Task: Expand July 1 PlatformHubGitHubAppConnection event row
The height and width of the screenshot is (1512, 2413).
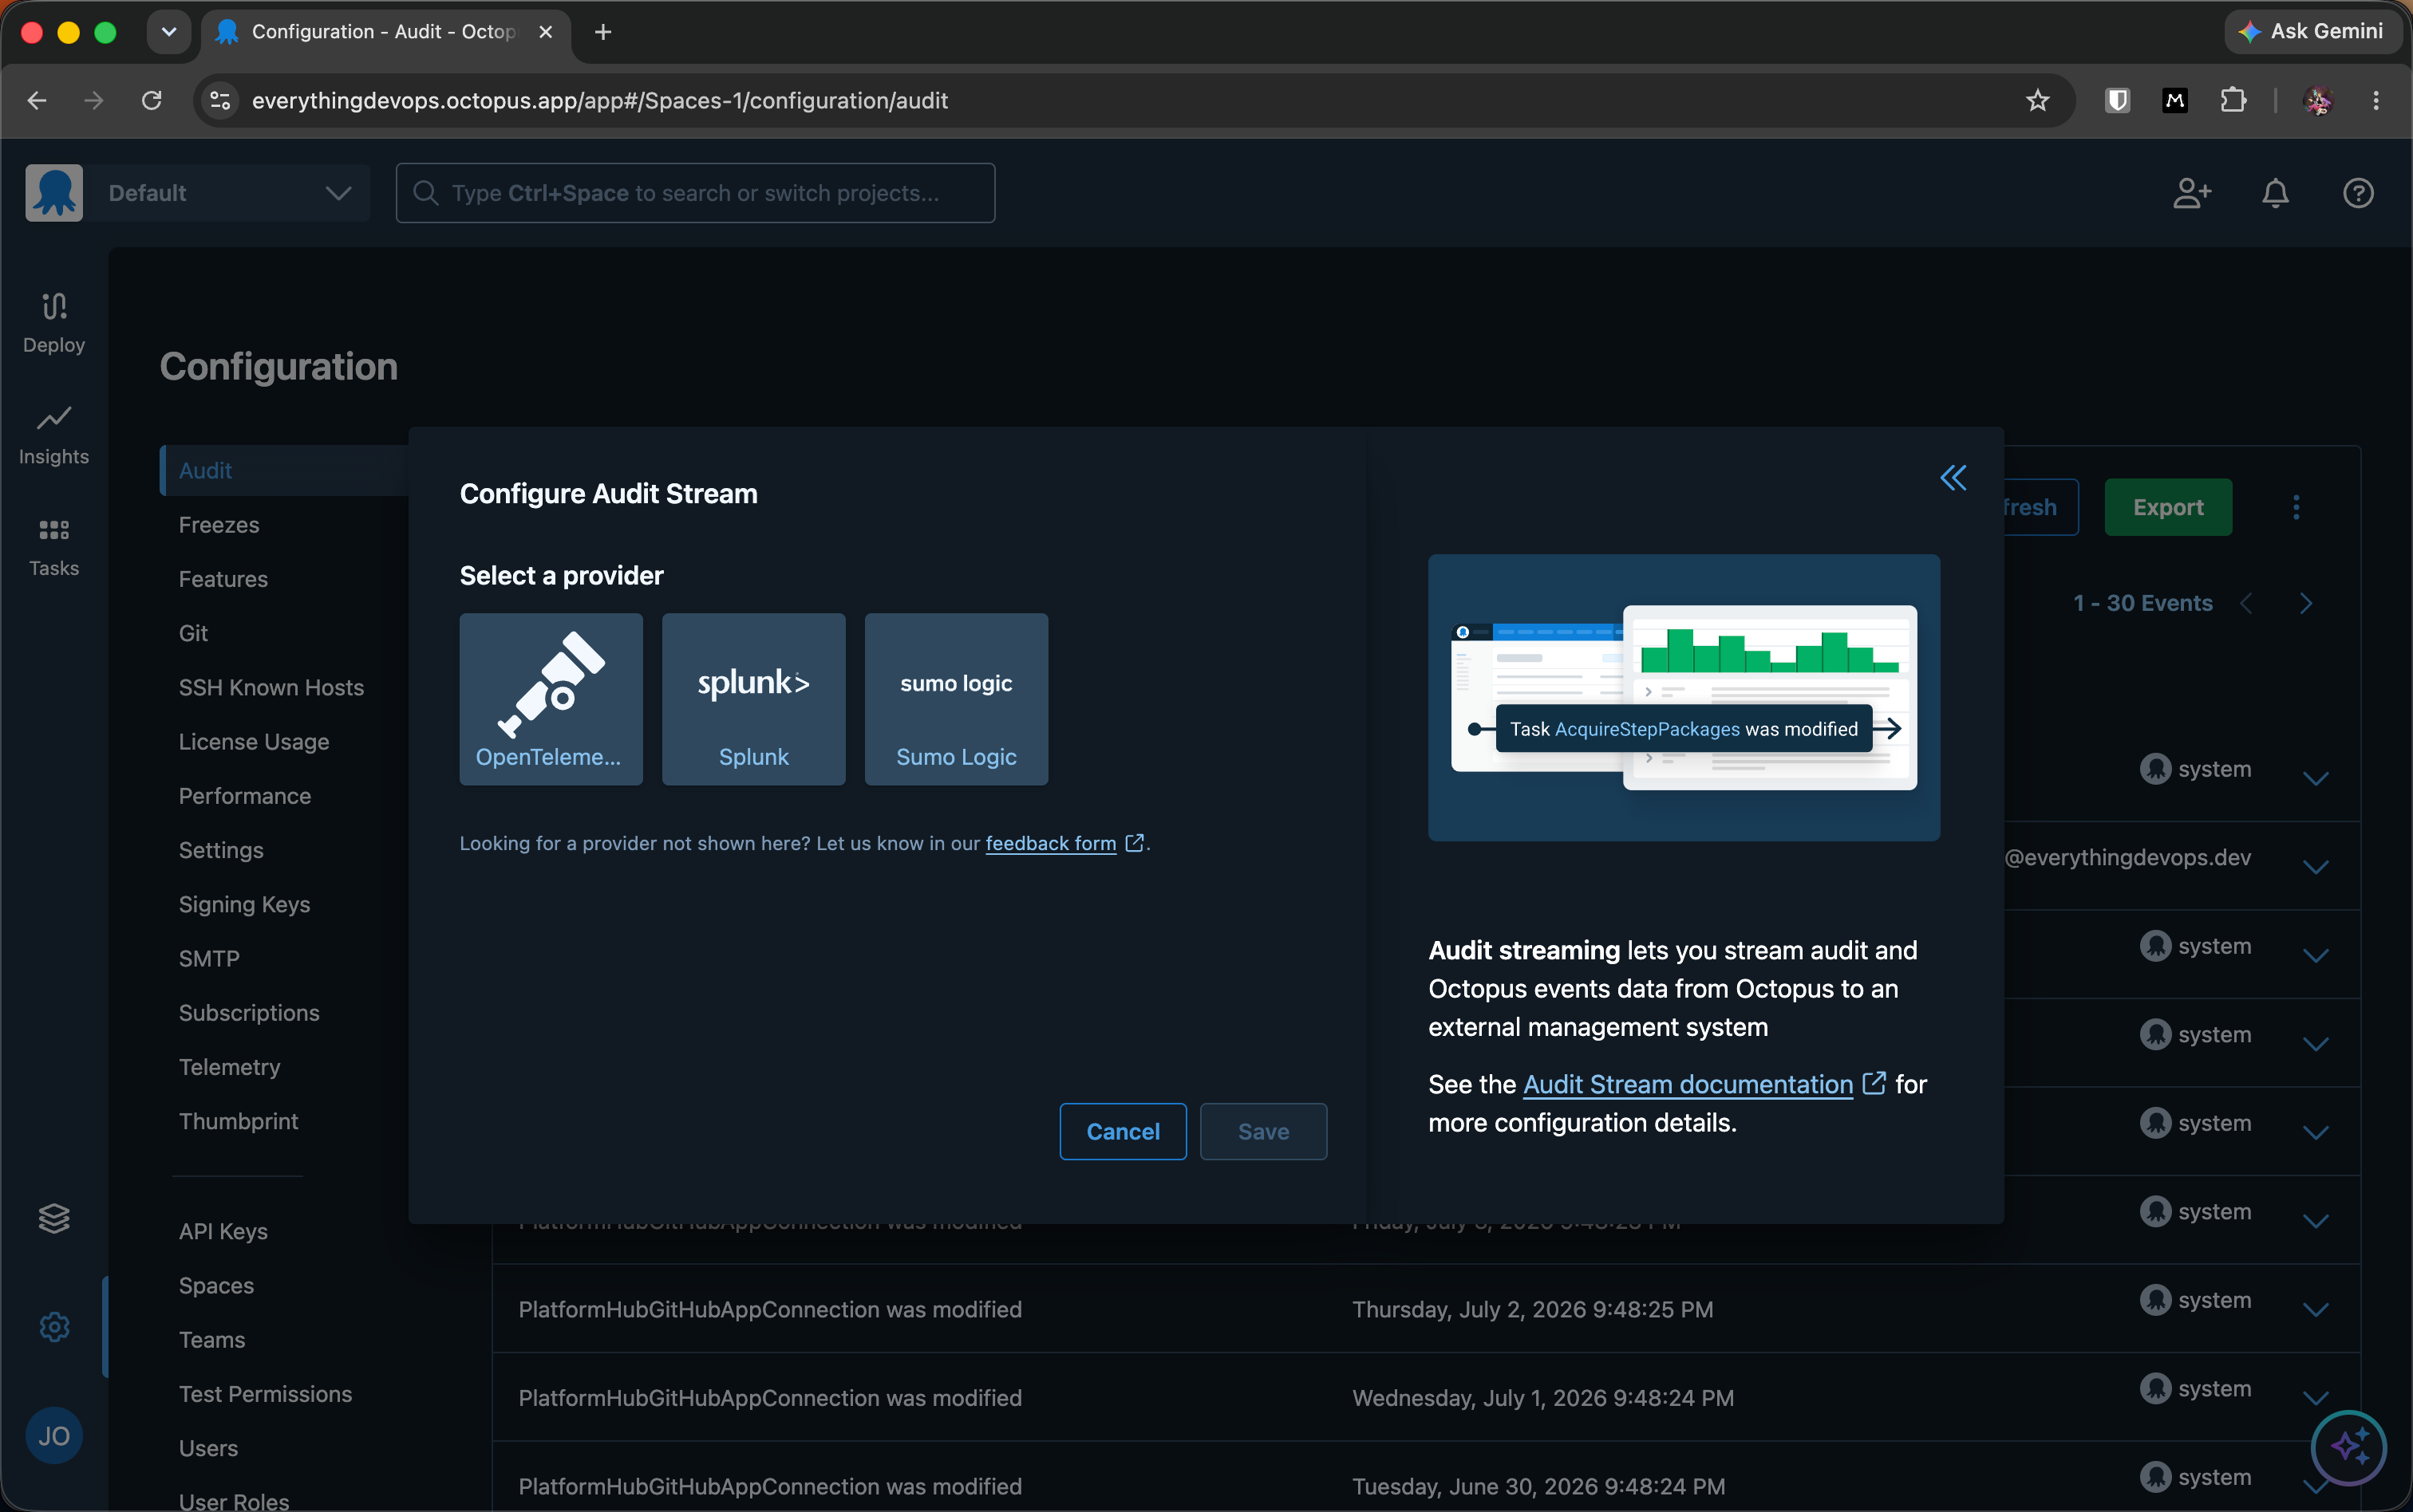Action: point(2316,1397)
